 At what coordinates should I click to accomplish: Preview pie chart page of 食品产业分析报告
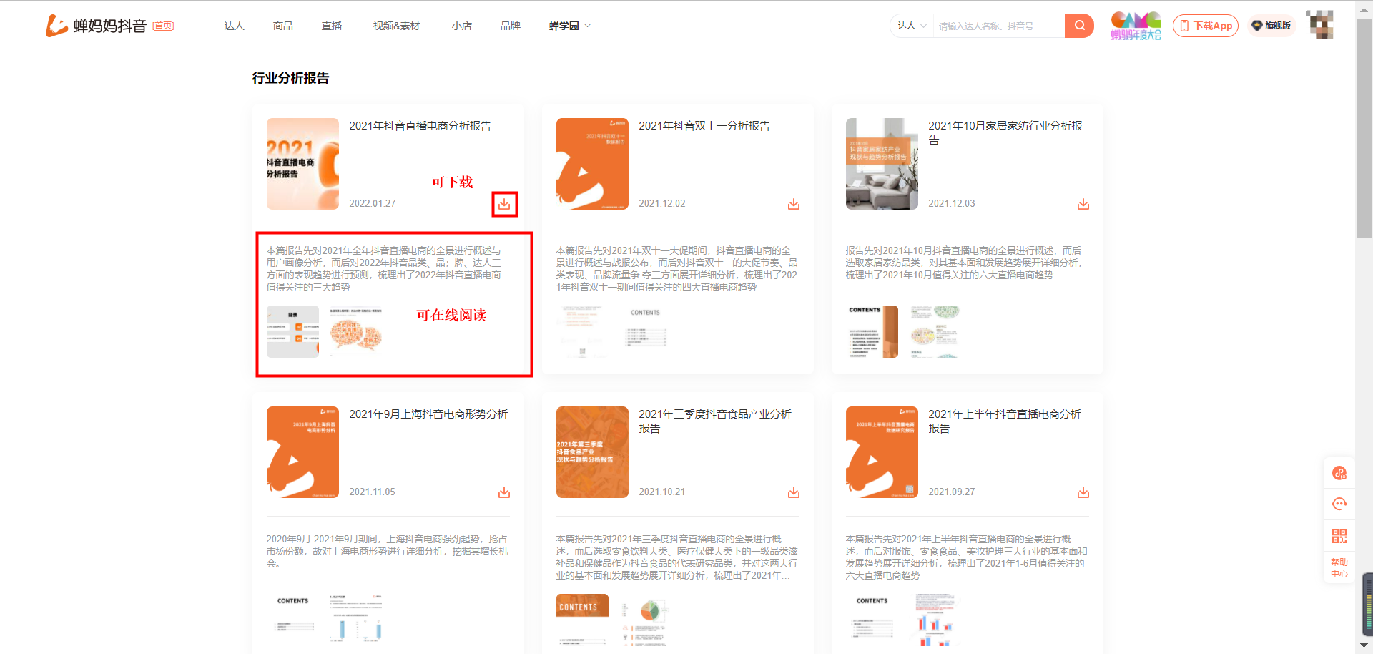pos(646,620)
